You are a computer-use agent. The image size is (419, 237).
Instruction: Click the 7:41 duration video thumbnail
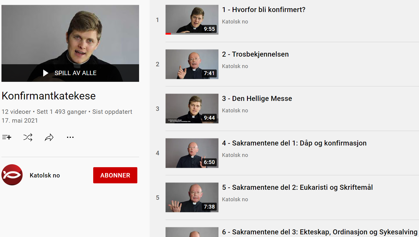coord(192,64)
